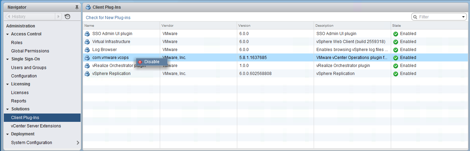Click description Enables browsing vSphere log files

tap(352, 50)
